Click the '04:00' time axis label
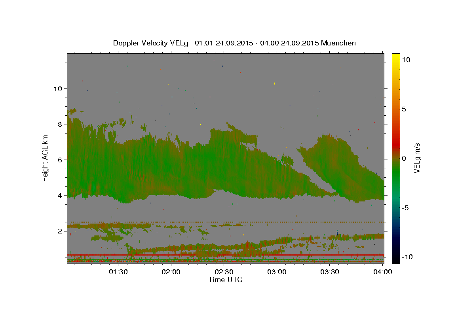This screenshot has width=475, height=316. [383, 272]
